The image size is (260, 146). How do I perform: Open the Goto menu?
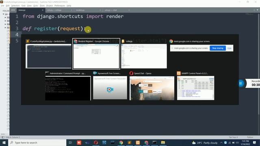coord(36,6)
